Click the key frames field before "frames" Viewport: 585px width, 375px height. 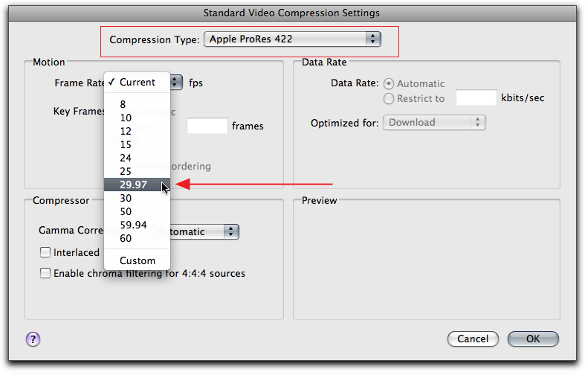coord(207,126)
